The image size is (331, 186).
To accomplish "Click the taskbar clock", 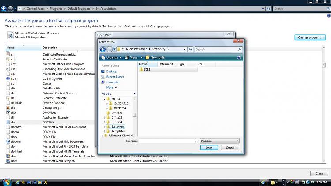I will (x=321, y=182).
